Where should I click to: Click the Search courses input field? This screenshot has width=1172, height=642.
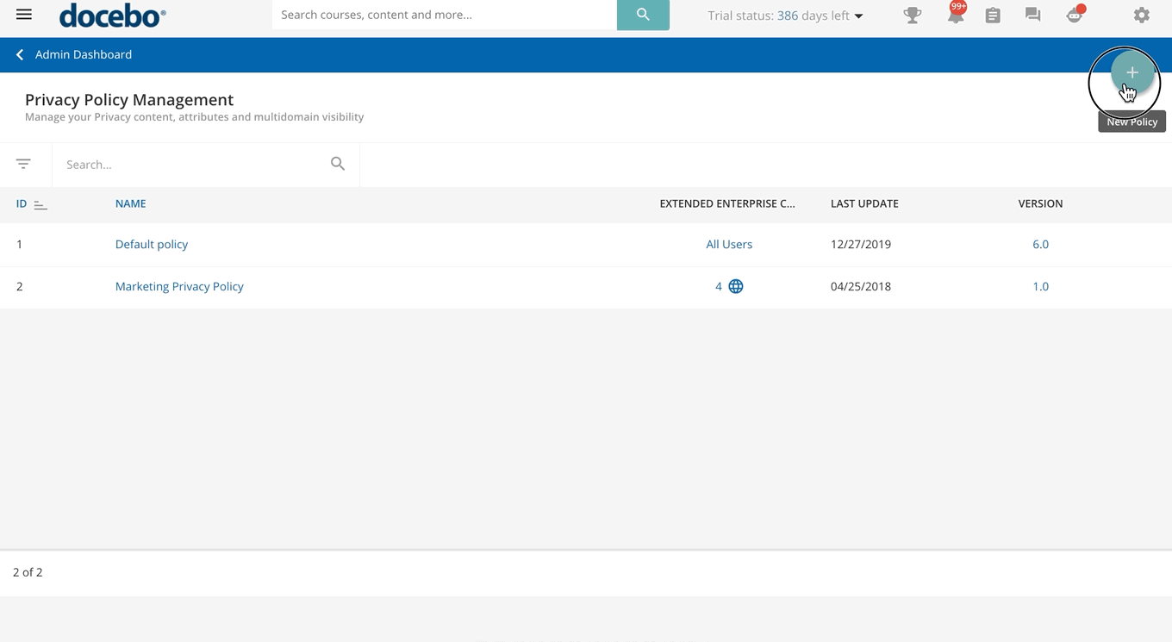pyautogui.click(x=444, y=15)
